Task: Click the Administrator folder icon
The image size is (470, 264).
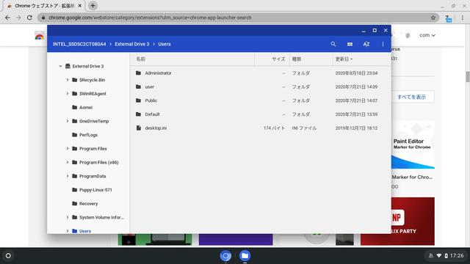Action: (138, 73)
